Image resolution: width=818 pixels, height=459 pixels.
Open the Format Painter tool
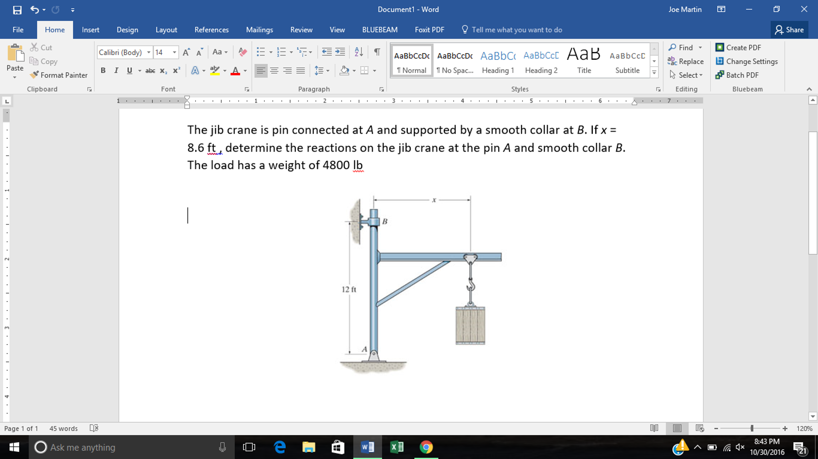pos(58,75)
